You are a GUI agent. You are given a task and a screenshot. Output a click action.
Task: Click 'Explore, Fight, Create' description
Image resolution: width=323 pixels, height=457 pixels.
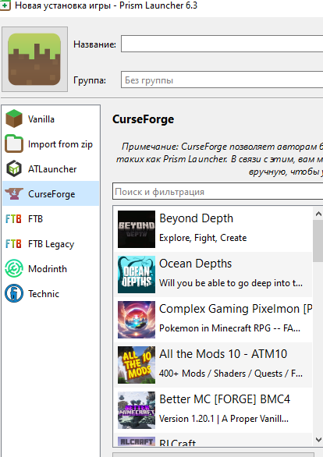point(203,238)
